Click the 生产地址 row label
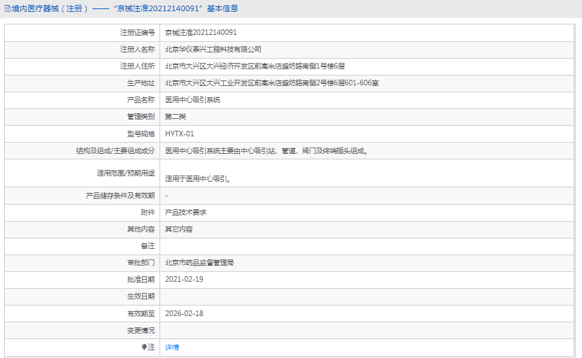Screen dimensions: 582x358 click(141, 83)
